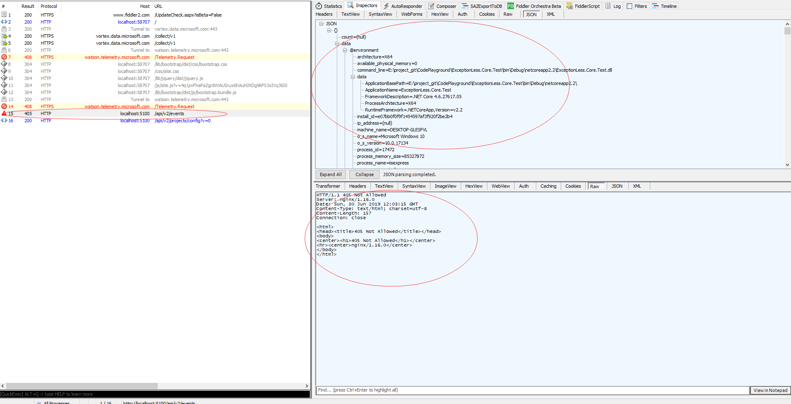Click the diamond icon of session 9
791x404 pixels.
(4, 71)
